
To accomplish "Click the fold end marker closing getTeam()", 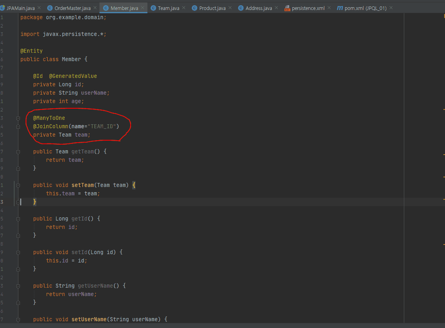I will pyautogui.click(x=18, y=169).
